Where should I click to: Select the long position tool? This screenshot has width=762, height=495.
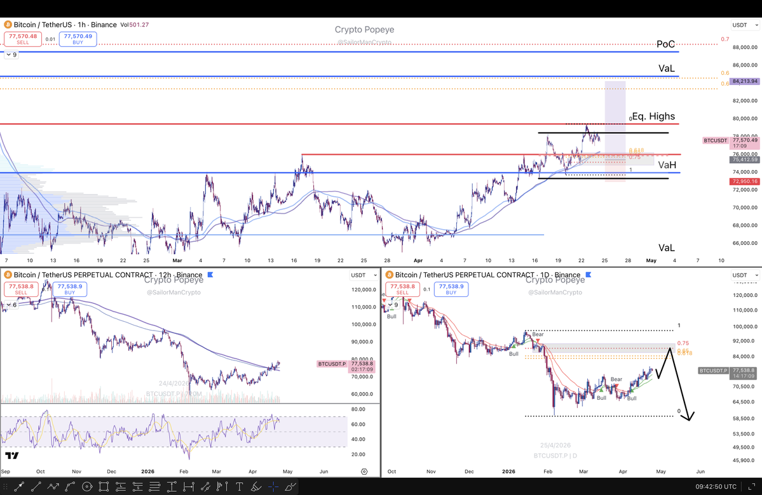(121, 486)
